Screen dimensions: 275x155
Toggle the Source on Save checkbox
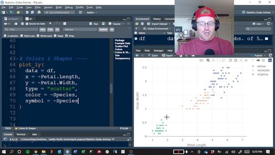tap(27, 24)
